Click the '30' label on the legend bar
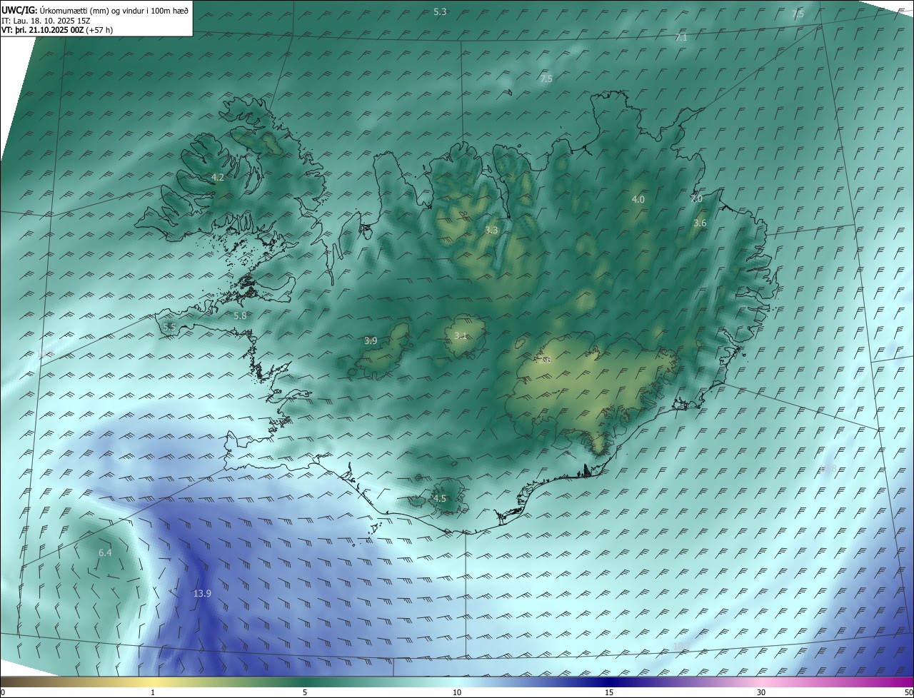This screenshot has height=698, width=914. (x=761, y=692)
